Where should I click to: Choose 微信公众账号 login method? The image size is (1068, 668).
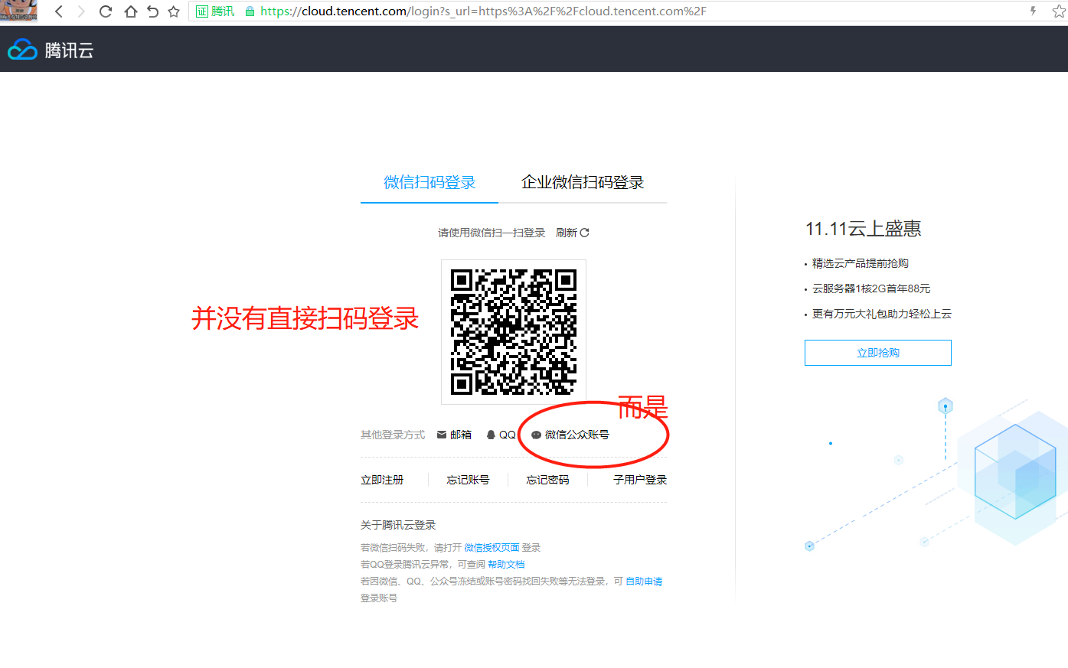pyautogui.click(x=576, y=435)
